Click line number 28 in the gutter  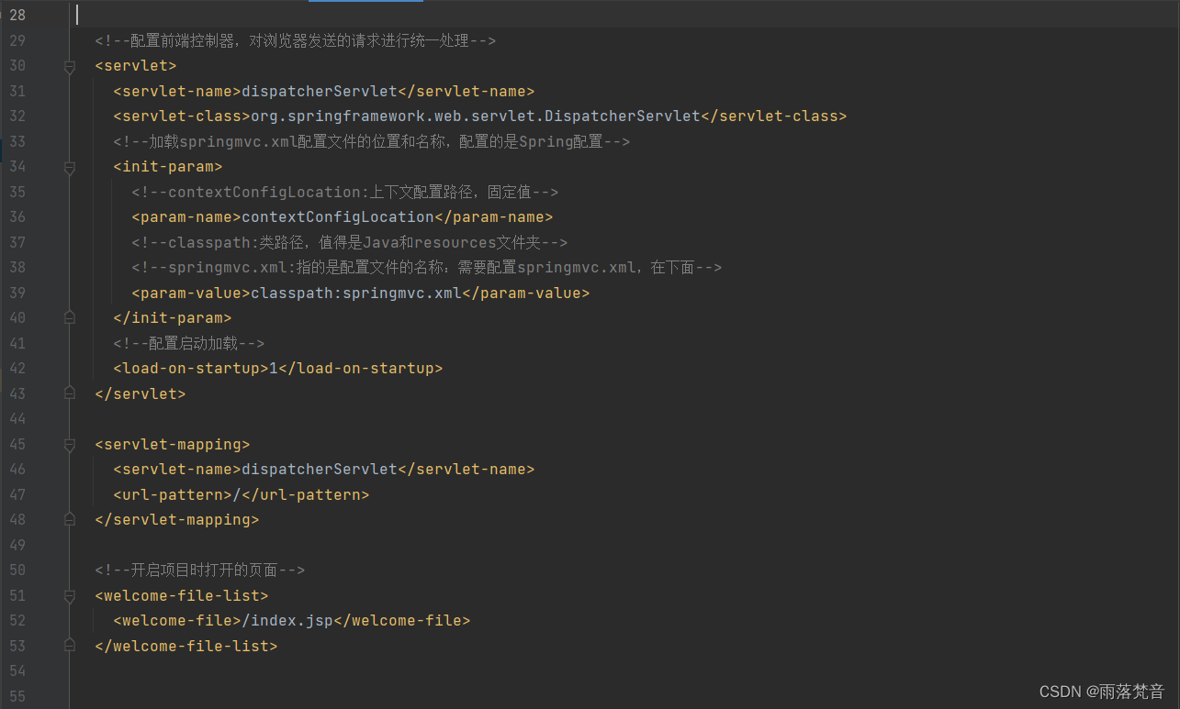tap(17, 15)
